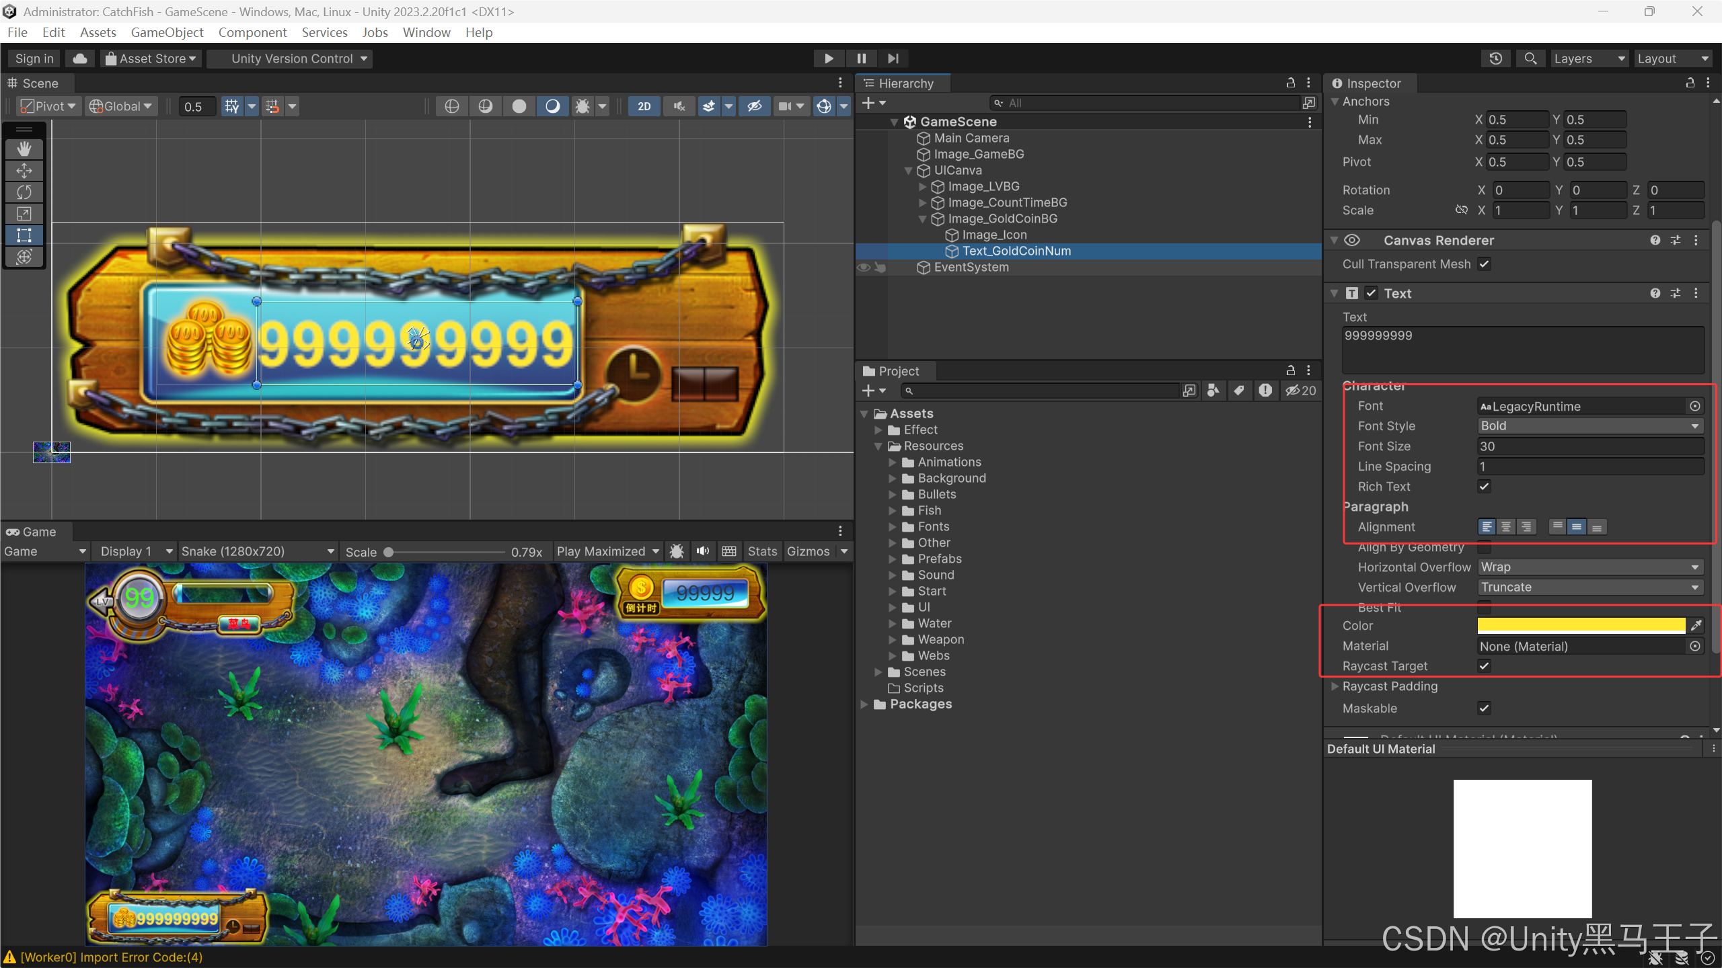Viewport: 1722px width, 968px height.
Task: Open the Component menu
Action: coord(252,32)
